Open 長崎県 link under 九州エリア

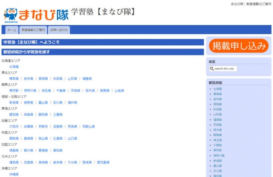coord(43,162)
